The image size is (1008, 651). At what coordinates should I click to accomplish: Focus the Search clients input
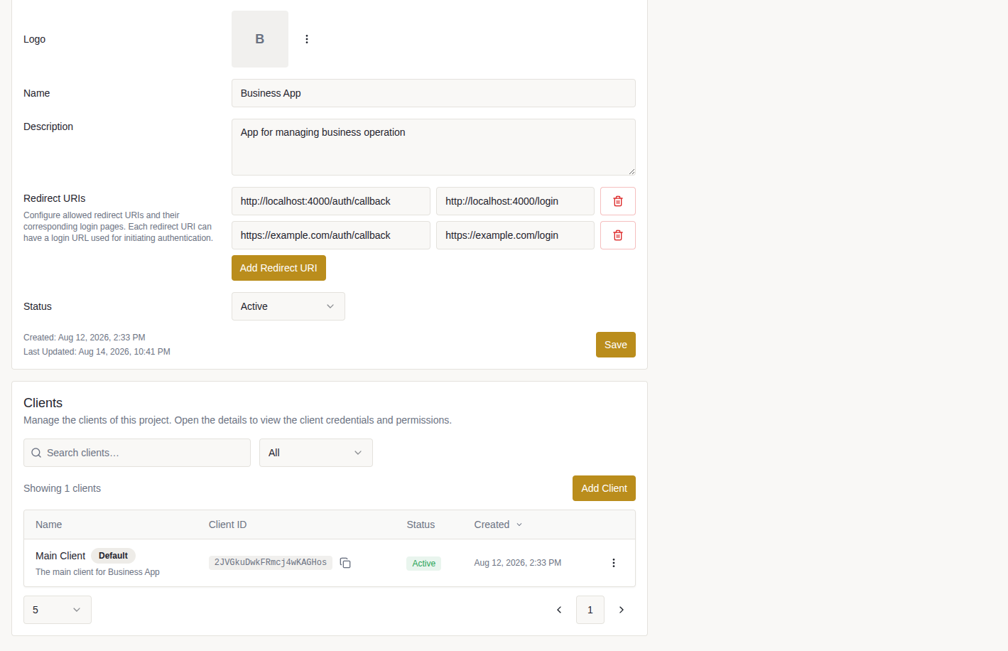coord(137,453)
